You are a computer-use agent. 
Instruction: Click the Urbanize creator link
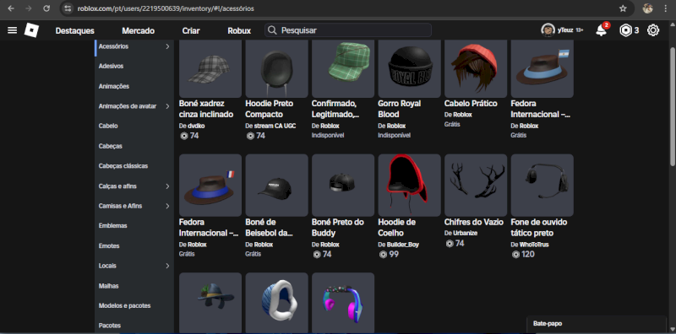point(466,233)
